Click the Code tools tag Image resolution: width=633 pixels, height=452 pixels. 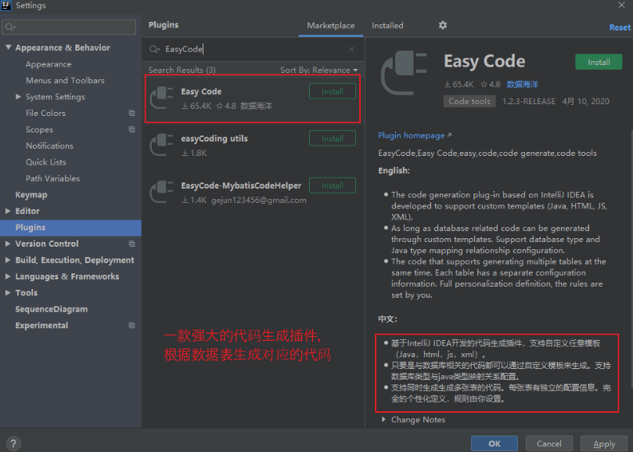click(x=469, y=102)
